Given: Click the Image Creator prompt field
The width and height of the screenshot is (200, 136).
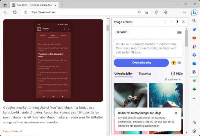Looking at the screenshot, I should point(148,48).
